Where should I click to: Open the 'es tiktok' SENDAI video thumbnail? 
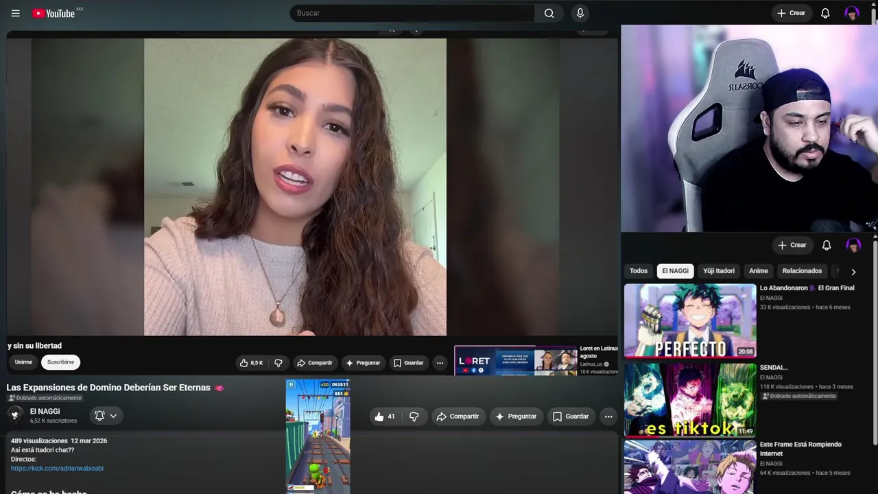point(690,400)
